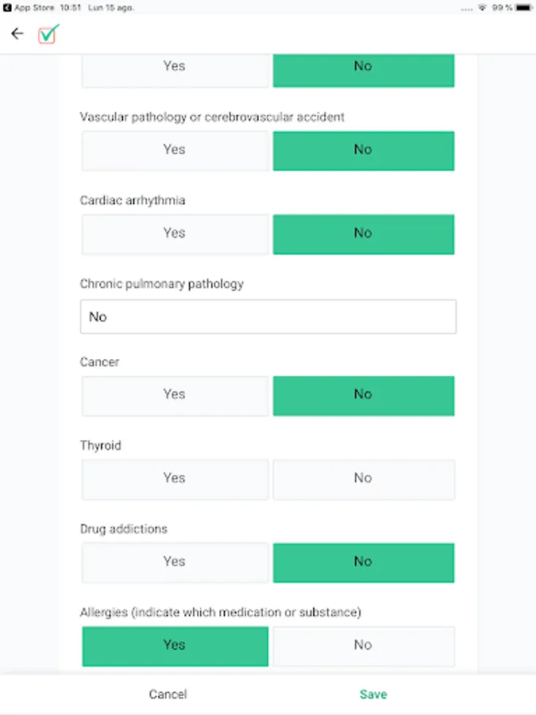
Task: Select No for Thyroid
Action: point(363,479)
